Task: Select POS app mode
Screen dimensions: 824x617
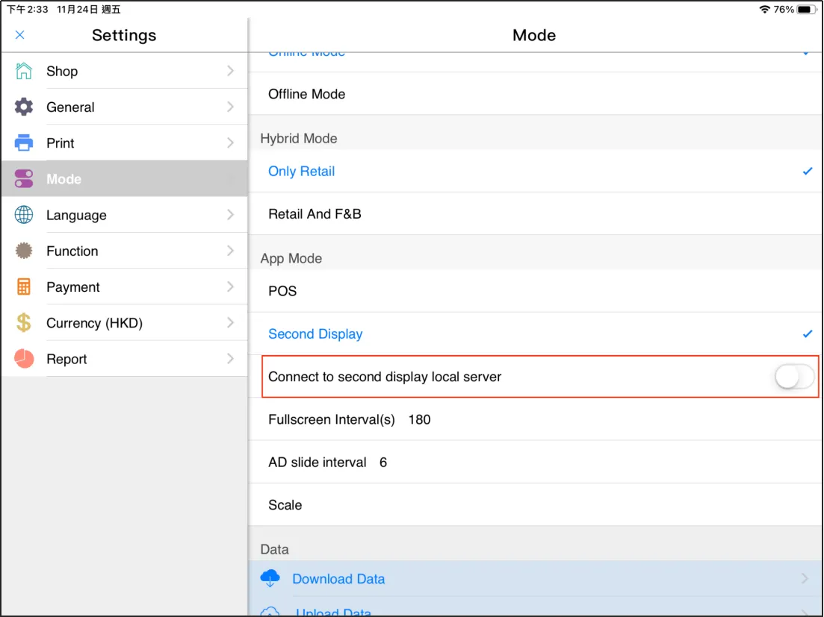Action: click(x=282, y=291)
